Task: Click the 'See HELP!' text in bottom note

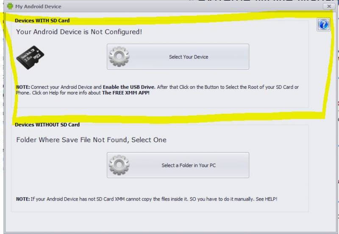Action: [x=267, y=199]
